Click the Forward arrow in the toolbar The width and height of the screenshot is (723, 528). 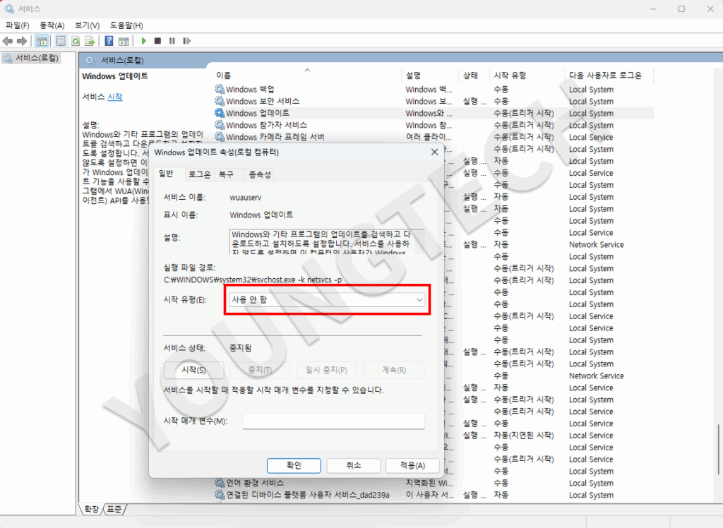[22, 41]
